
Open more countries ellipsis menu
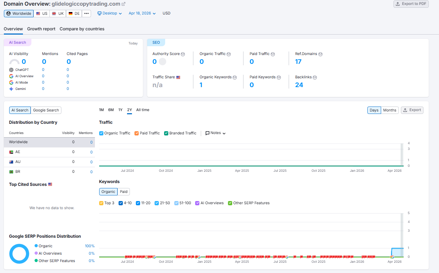tap(86, 13)
